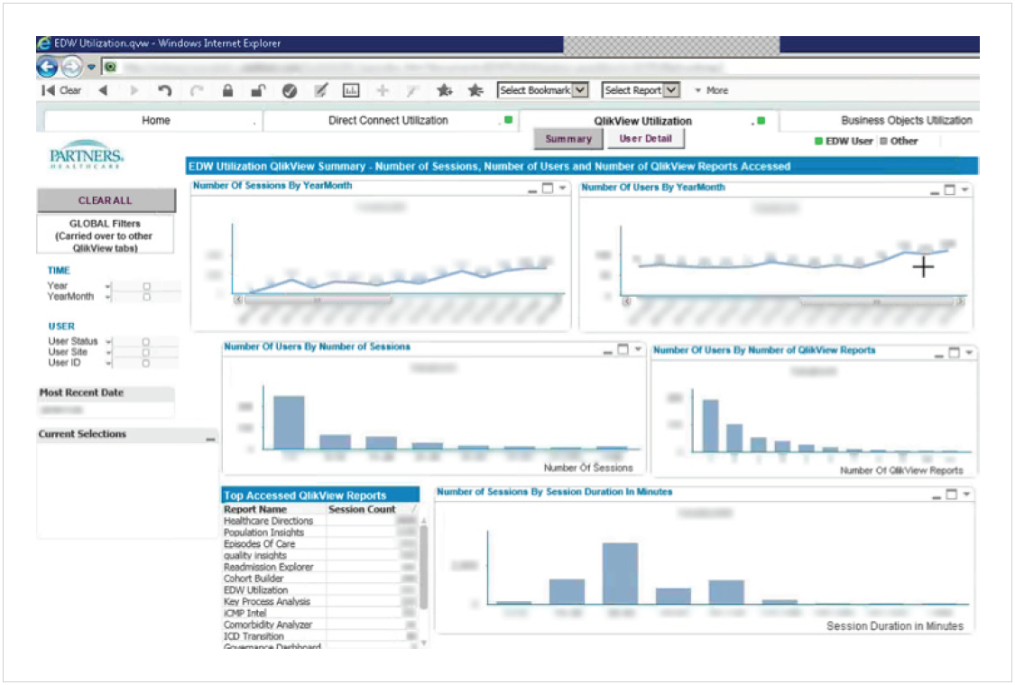
Task: Open the Direct Connect Utilization tab
Action: click(391, 120)
